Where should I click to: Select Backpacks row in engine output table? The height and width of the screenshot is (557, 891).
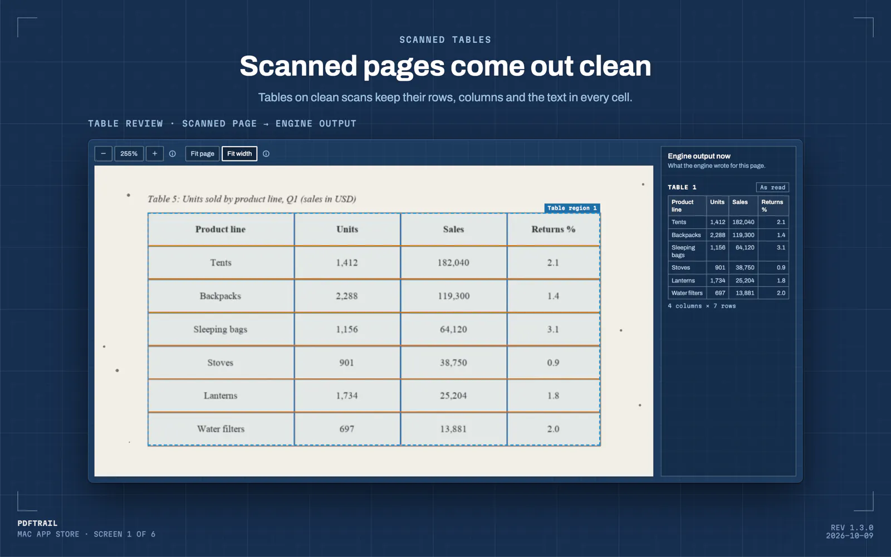click(x=728, y=235)
